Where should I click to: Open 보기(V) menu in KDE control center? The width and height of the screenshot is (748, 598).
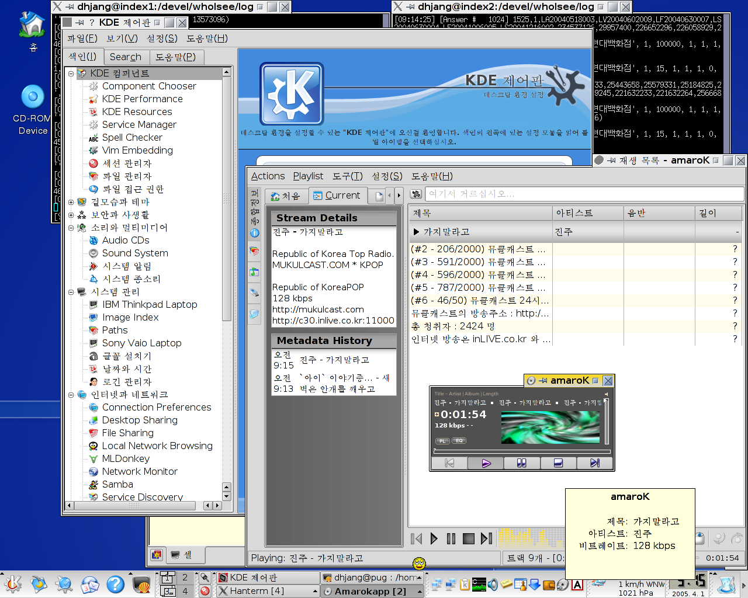coord(122,39)
